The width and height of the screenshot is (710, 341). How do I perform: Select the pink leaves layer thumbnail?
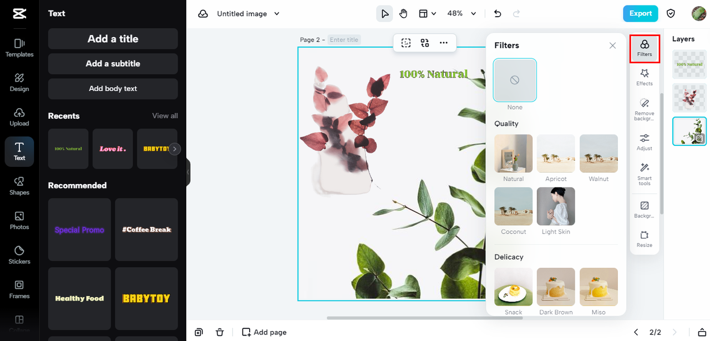point(689,98)
